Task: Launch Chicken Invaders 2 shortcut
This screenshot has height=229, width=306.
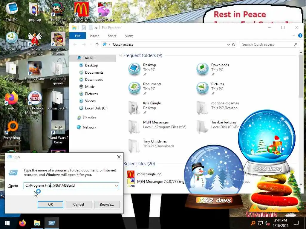Action: tap(35, 44)
